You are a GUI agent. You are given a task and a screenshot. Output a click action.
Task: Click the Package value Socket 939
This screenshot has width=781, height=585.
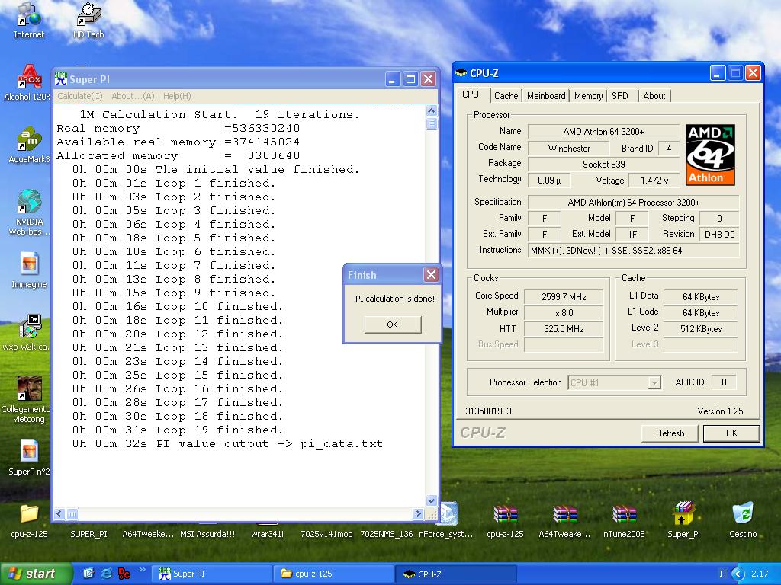pos(603,165)
